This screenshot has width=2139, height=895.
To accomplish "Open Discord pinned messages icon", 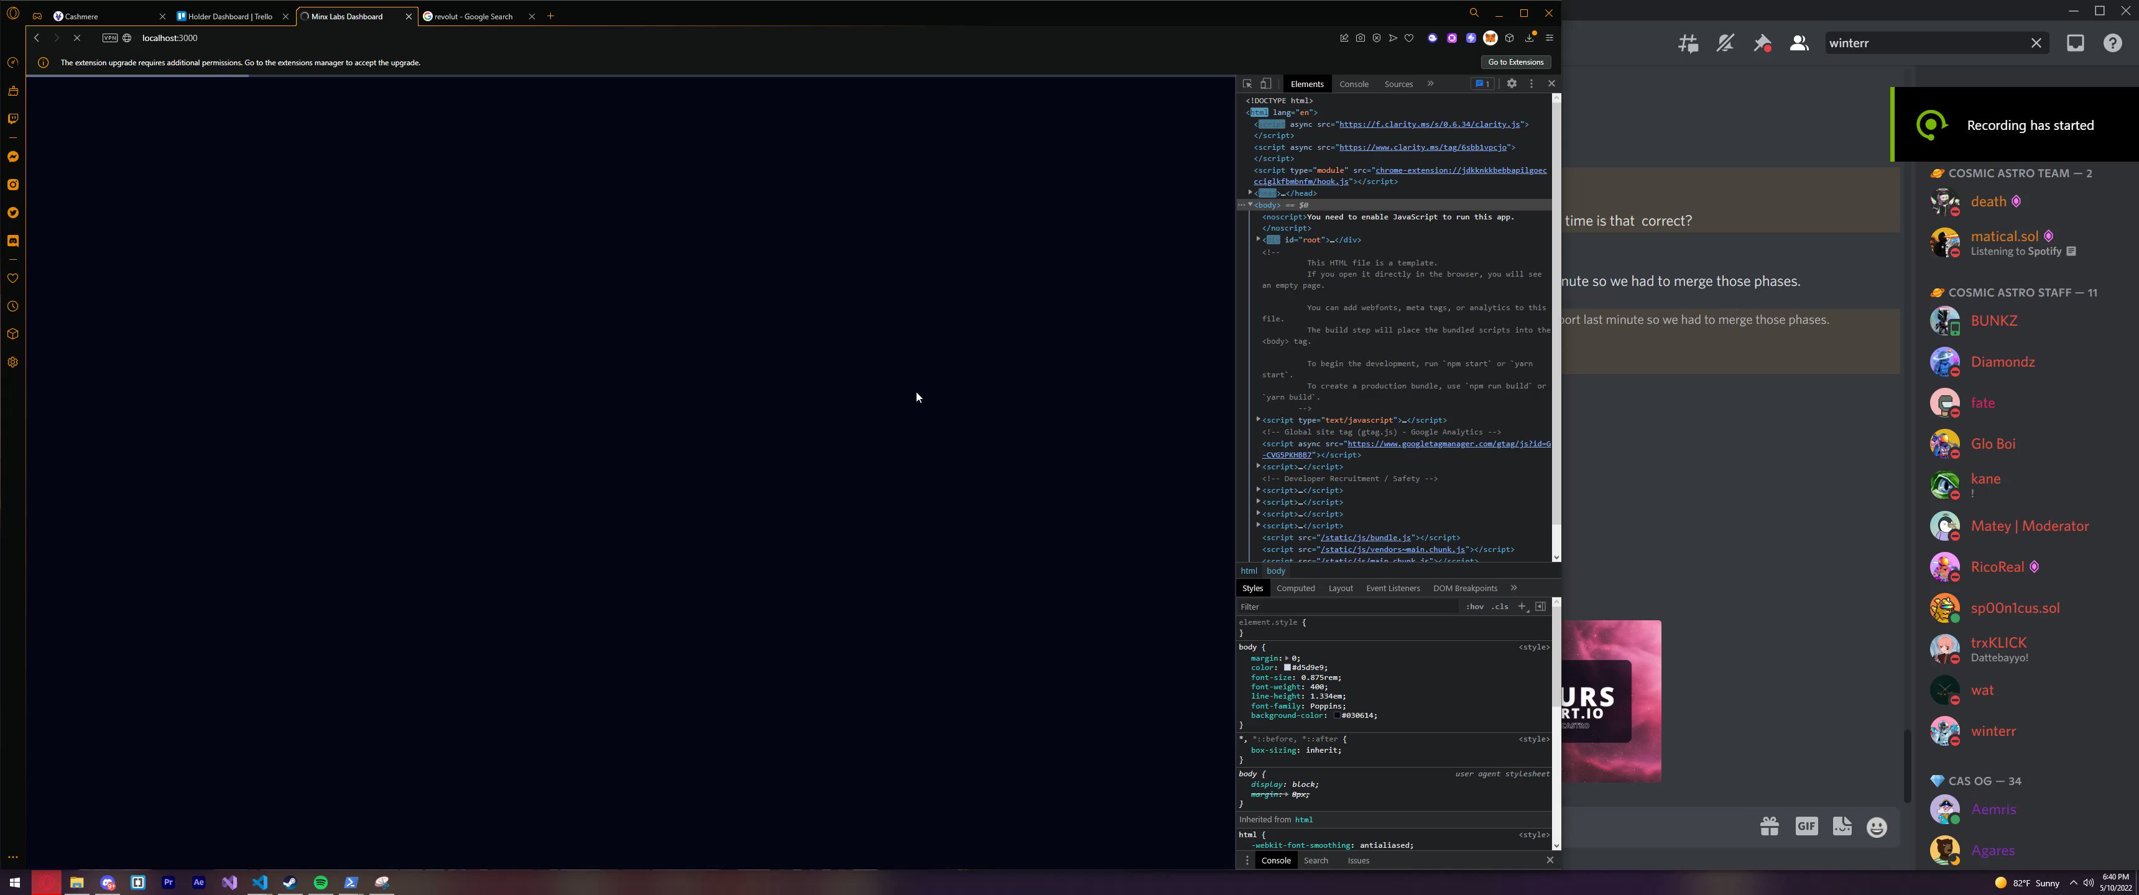I will 1762,43.
